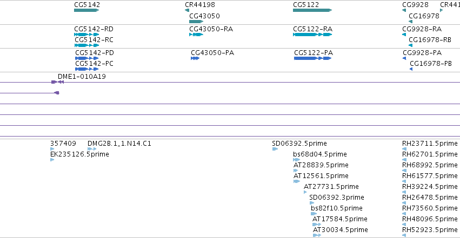
Task: Select the CG5142 gene glyph
Action: [86, 10]
